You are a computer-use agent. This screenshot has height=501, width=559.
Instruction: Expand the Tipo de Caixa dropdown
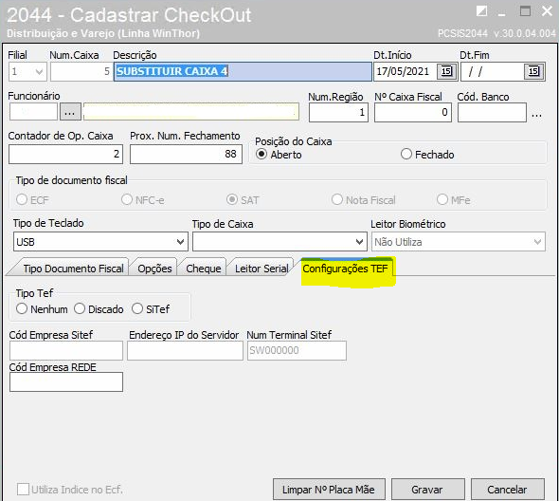click(x=359, y=242)
